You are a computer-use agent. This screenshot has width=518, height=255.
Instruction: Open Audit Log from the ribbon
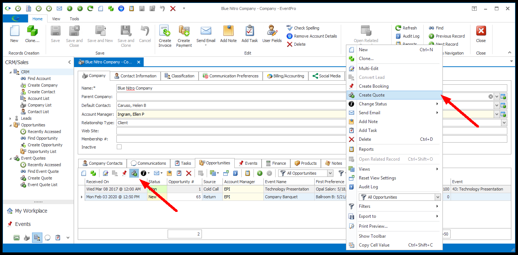pos(407,36)
